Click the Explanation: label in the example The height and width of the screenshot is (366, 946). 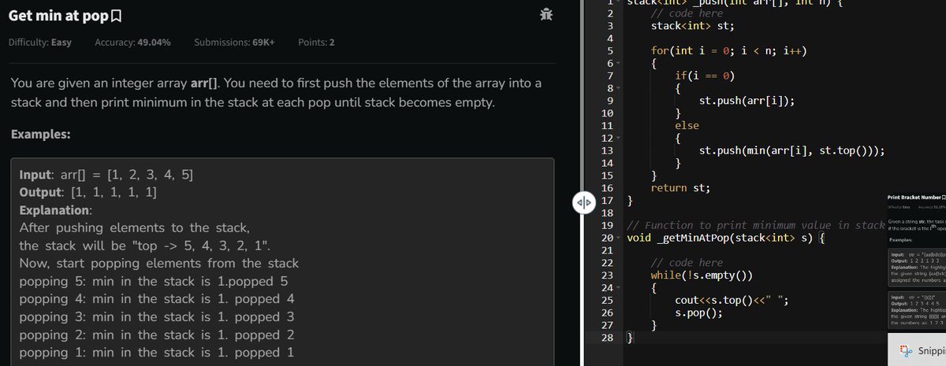(55, 211)
